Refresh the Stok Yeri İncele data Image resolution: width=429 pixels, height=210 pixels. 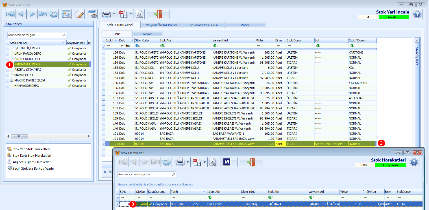(x=53, y=14)
